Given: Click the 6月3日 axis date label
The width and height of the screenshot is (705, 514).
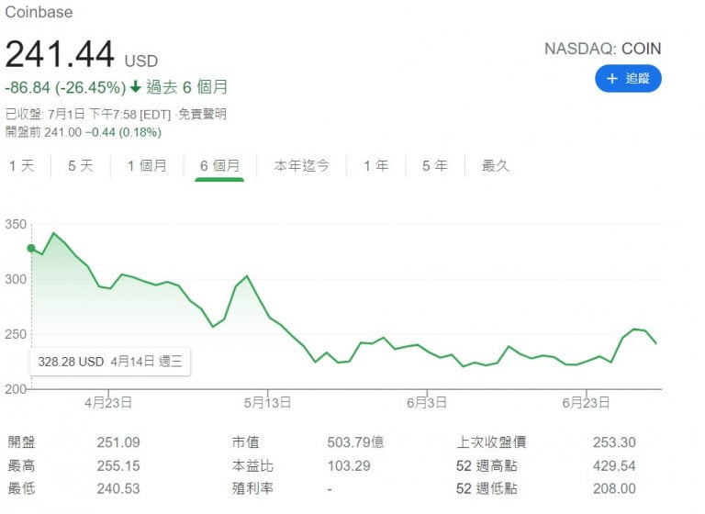Looking at the screenshot, I should (x=427, y=402).
